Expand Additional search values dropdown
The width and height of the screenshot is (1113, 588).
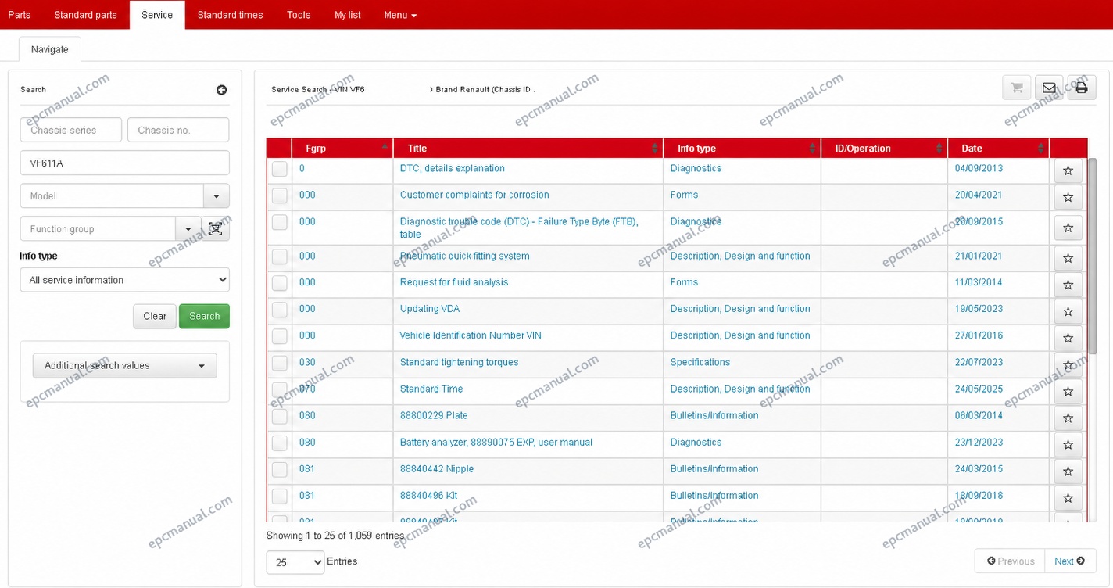tap(124, 365)
